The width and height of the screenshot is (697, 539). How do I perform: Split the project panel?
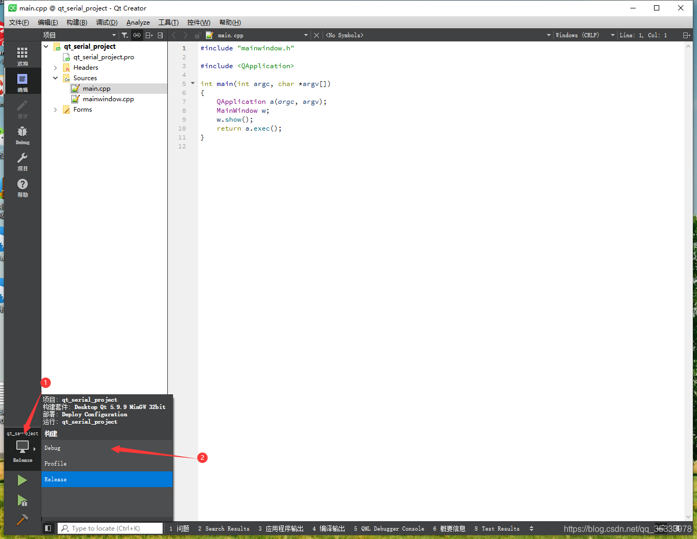(149, 35)
